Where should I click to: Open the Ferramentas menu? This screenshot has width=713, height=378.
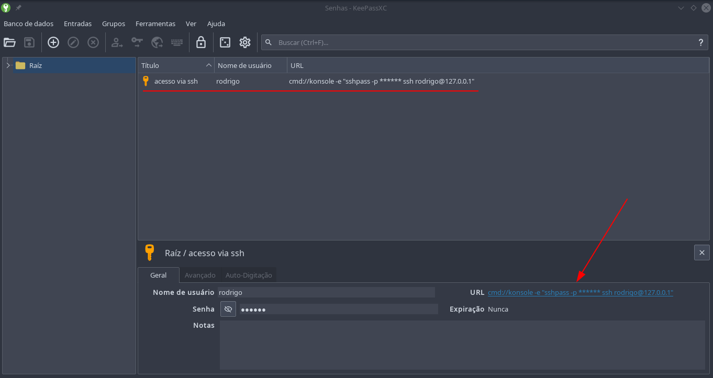tap(155, 24)
